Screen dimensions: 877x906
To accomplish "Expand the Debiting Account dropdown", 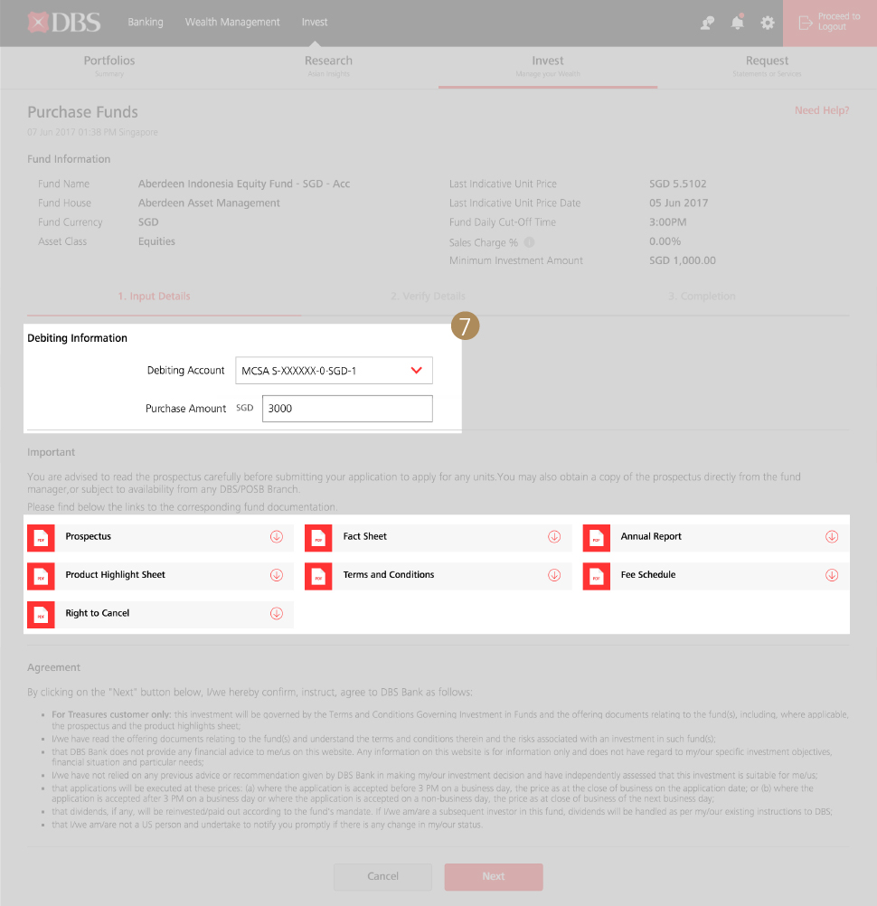I will [x=334, y=371].
